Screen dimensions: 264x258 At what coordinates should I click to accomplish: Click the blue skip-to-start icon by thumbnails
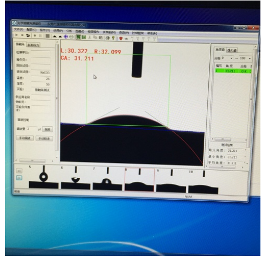(x=19, y=178)
